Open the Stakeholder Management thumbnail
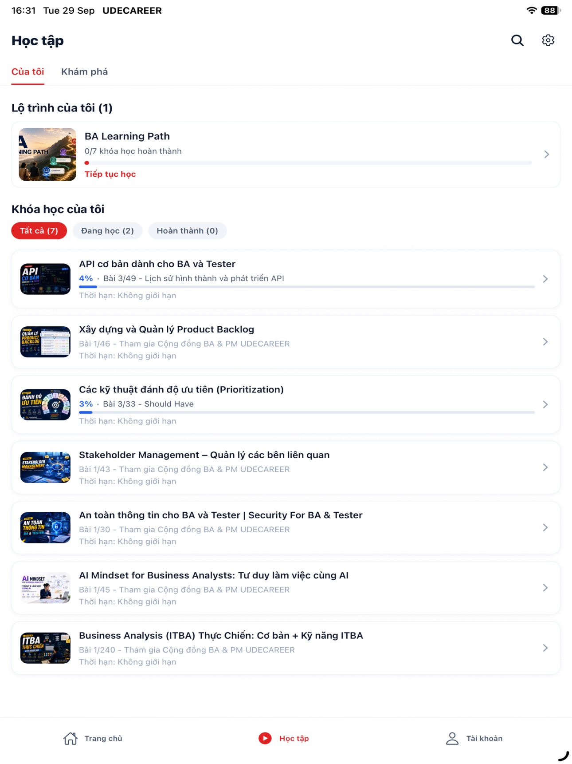572x764 pixels. coord(45,467)
